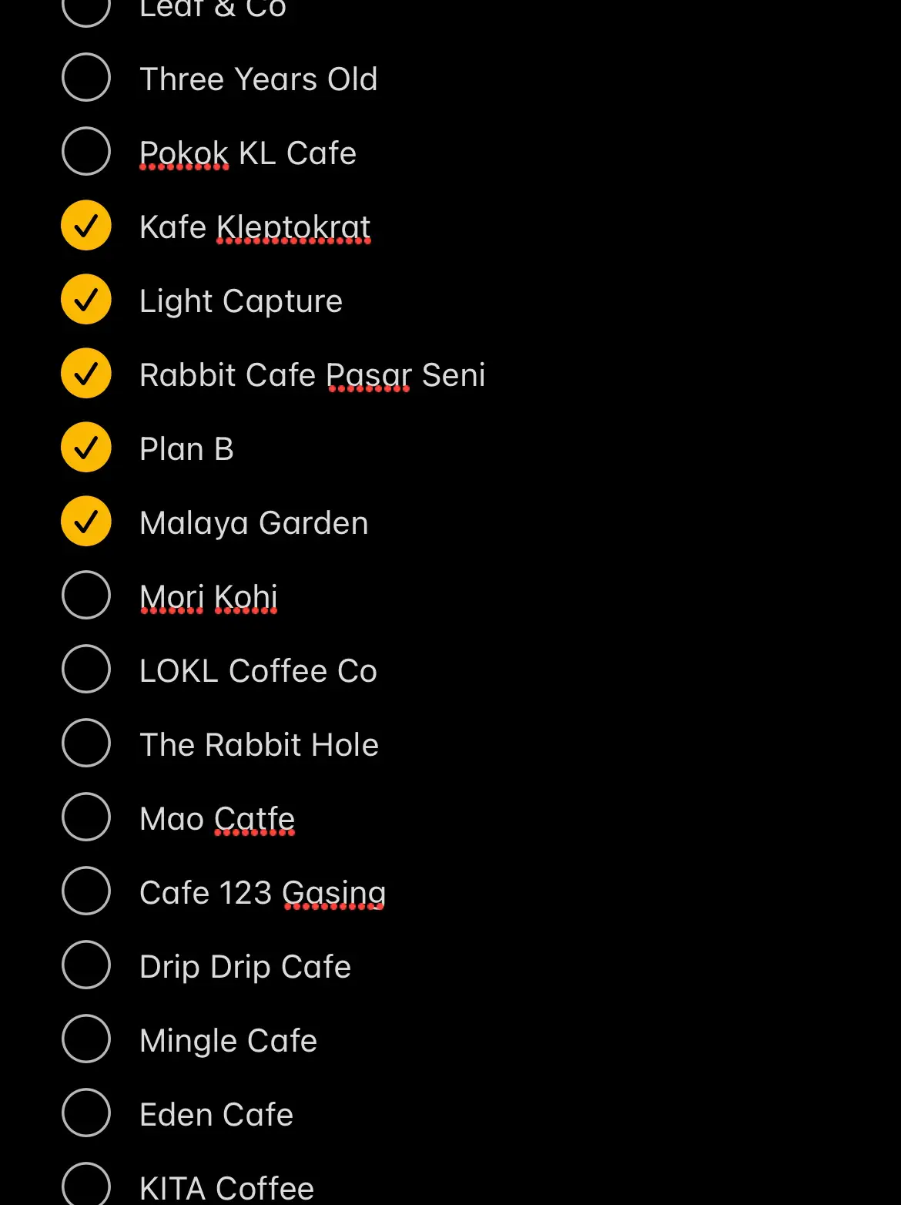901x1205 pixels.
Task: Tick the Pokok KL Cafe circle
Action: [x=86, y=152]
